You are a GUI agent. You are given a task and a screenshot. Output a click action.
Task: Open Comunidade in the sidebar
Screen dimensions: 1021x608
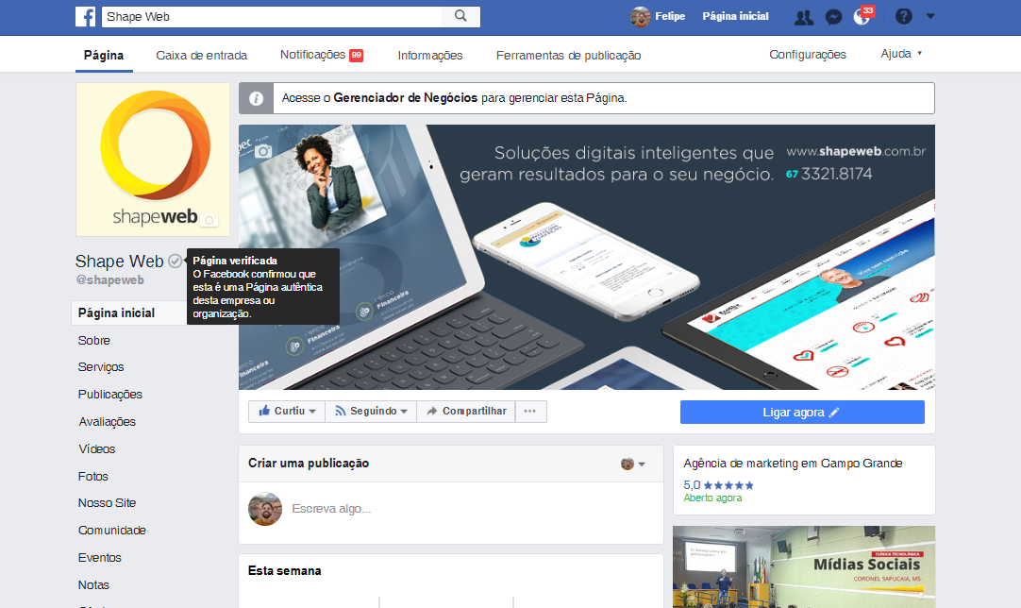[x=112, y=531]
